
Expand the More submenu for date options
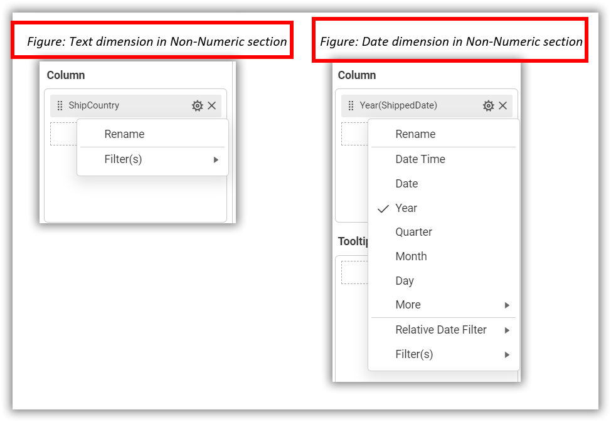pyautogui.click(x=408, y=305)
